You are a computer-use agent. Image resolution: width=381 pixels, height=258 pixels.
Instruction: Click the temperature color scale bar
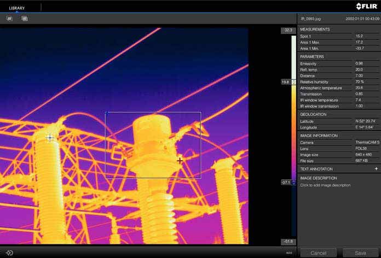(x=293, y=131)
